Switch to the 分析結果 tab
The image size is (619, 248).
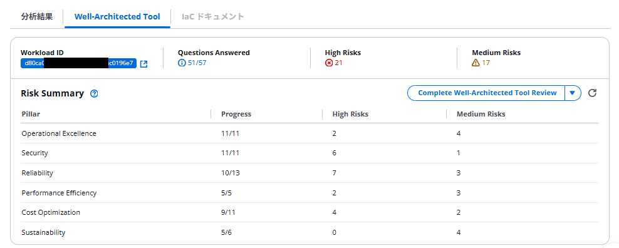pyautogui.click(x=37, y=16)
